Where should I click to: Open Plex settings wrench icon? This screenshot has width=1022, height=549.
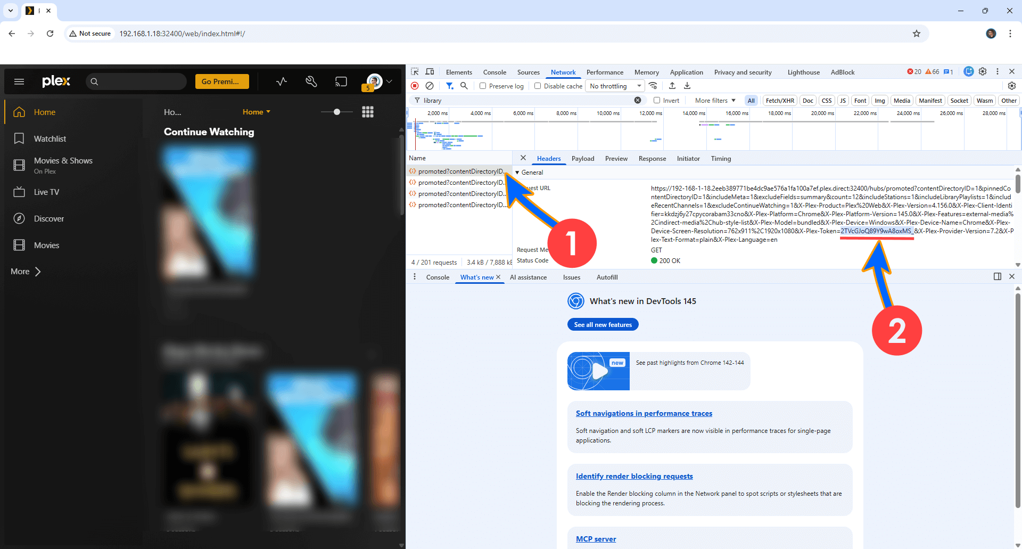point(311,81)
